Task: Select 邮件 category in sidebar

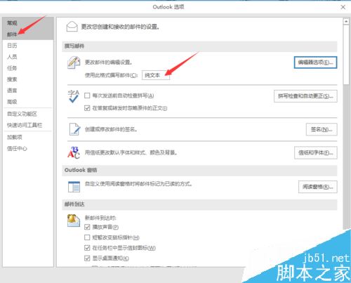Action: [28, 34]
